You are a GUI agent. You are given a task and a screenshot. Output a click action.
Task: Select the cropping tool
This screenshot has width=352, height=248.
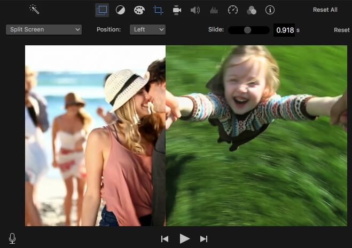[x=158, y=10]
